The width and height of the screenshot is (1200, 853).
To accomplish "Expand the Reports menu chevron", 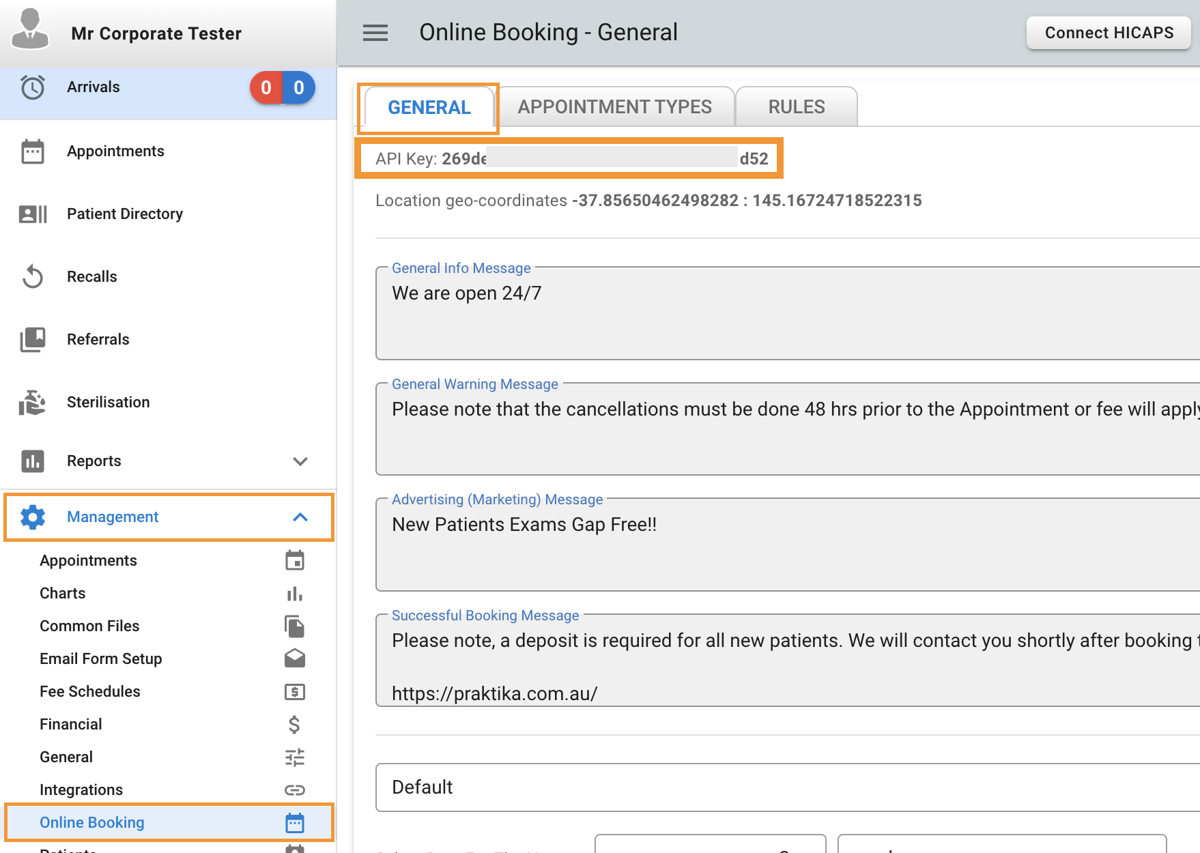I will click(300, 461).
